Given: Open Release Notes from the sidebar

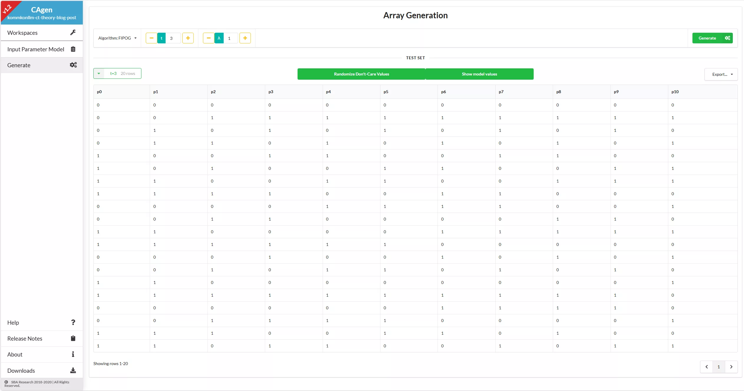Looking at the screenshot, I should click(25, 338).
